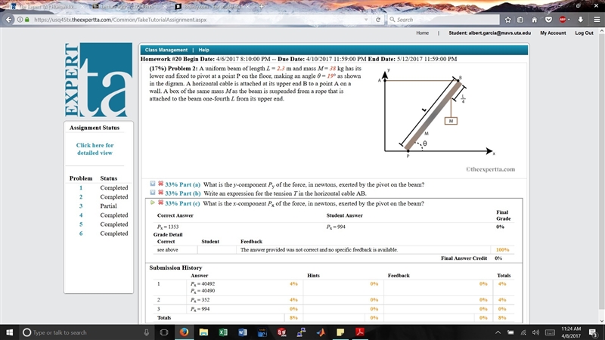Open Word from the taskbar
This screenshot has height=340, width=605.
243,332
